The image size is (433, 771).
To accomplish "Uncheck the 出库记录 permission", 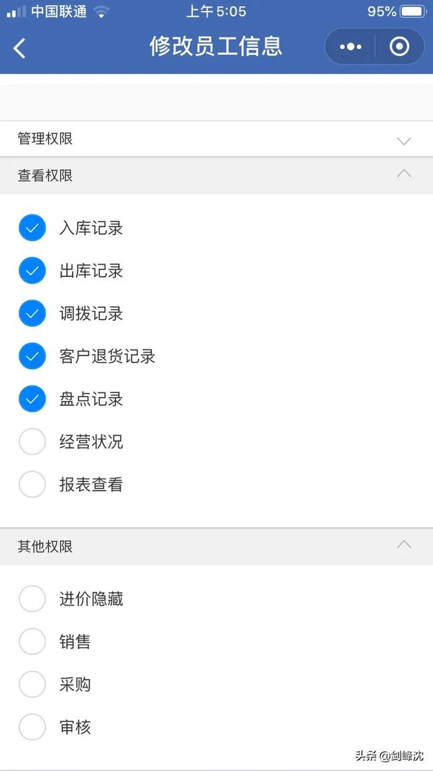I will click(32, 271).
